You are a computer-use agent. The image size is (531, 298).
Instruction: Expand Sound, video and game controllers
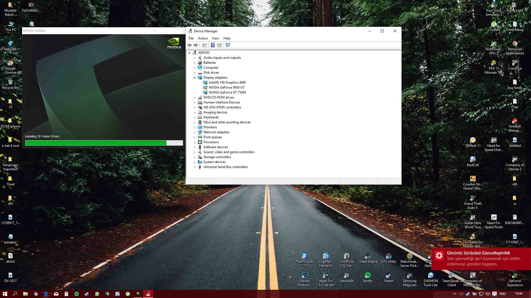click(195, 152)
